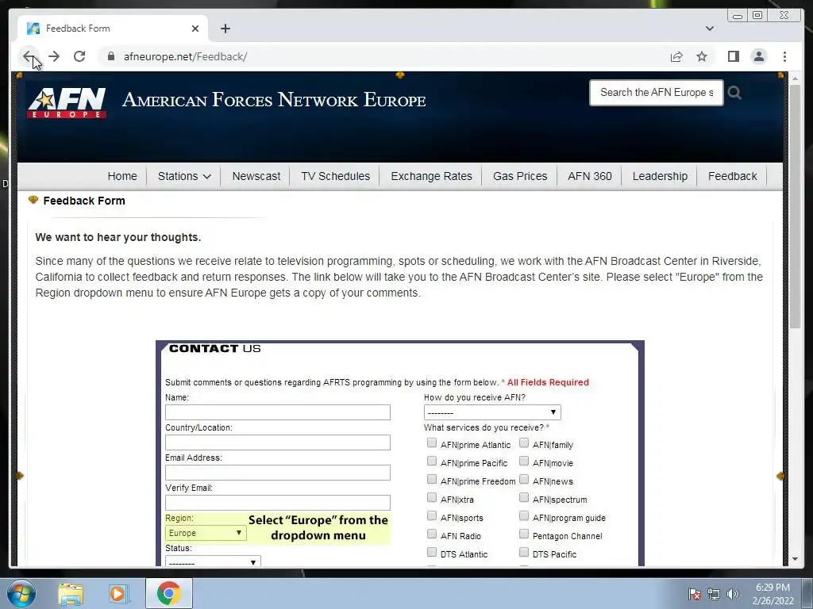Screen dimensions: 813x609
Task: Open Chrome's three-dot menu
Action: tap(784, 56)
